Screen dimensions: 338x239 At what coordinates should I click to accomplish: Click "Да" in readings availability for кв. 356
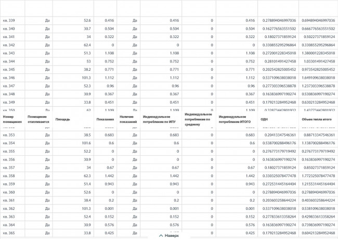coord(135,159)
